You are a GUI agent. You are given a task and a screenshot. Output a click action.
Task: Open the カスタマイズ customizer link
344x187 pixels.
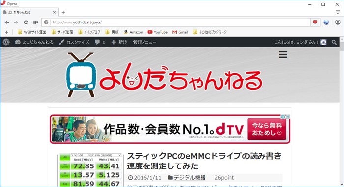74,42
